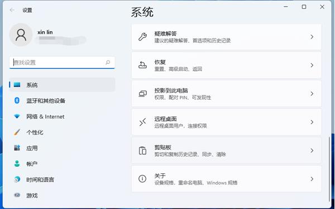
Task: Select 系统 in the sidebar
Action: pyautogui.click(x=62, y=85)
